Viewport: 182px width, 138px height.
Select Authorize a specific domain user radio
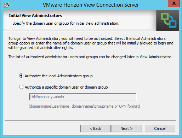click(21, 87)
